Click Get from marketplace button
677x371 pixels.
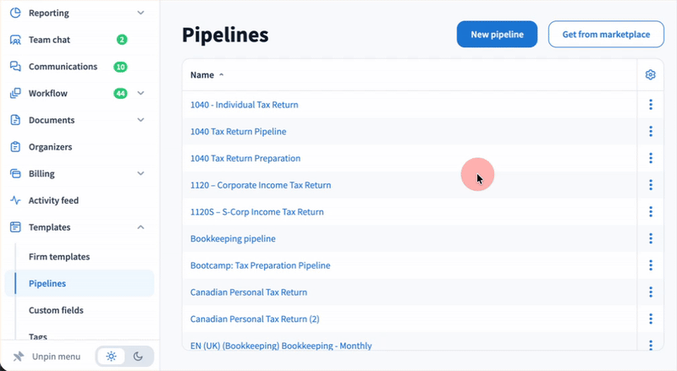[x=606, y=35]
